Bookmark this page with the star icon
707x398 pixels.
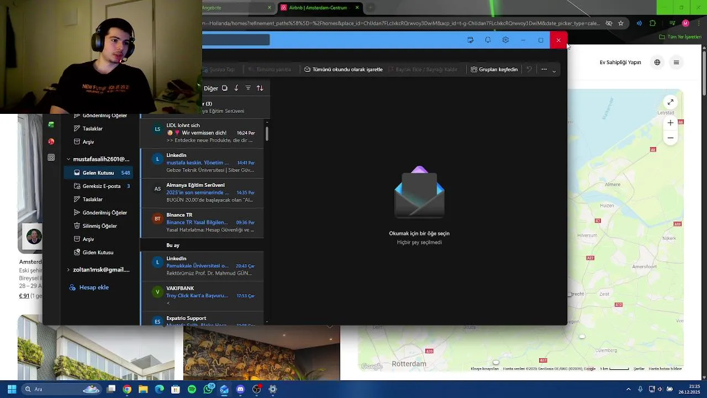(x=621, y=23)
